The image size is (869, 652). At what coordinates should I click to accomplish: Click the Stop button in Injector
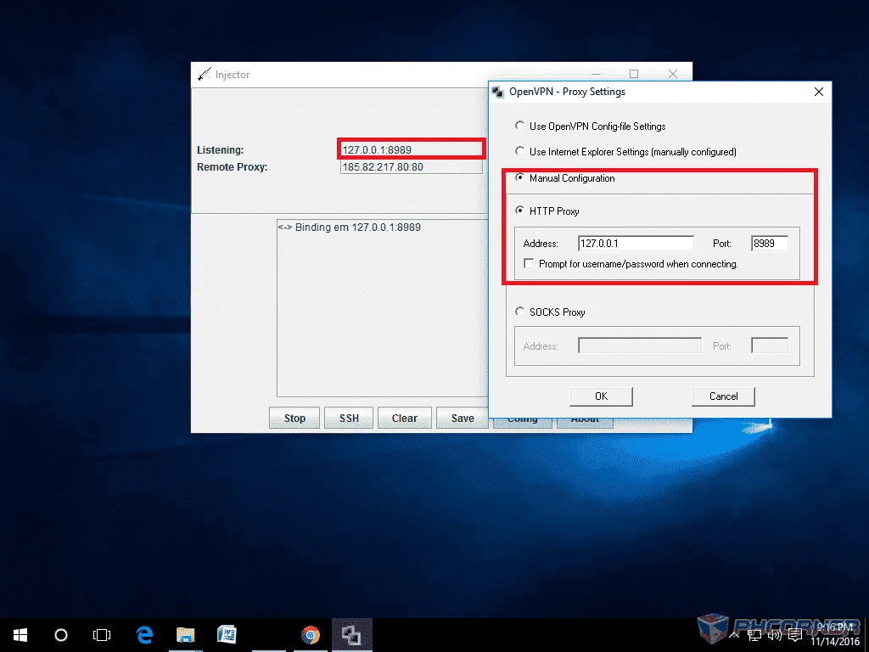tap(294, 418)
